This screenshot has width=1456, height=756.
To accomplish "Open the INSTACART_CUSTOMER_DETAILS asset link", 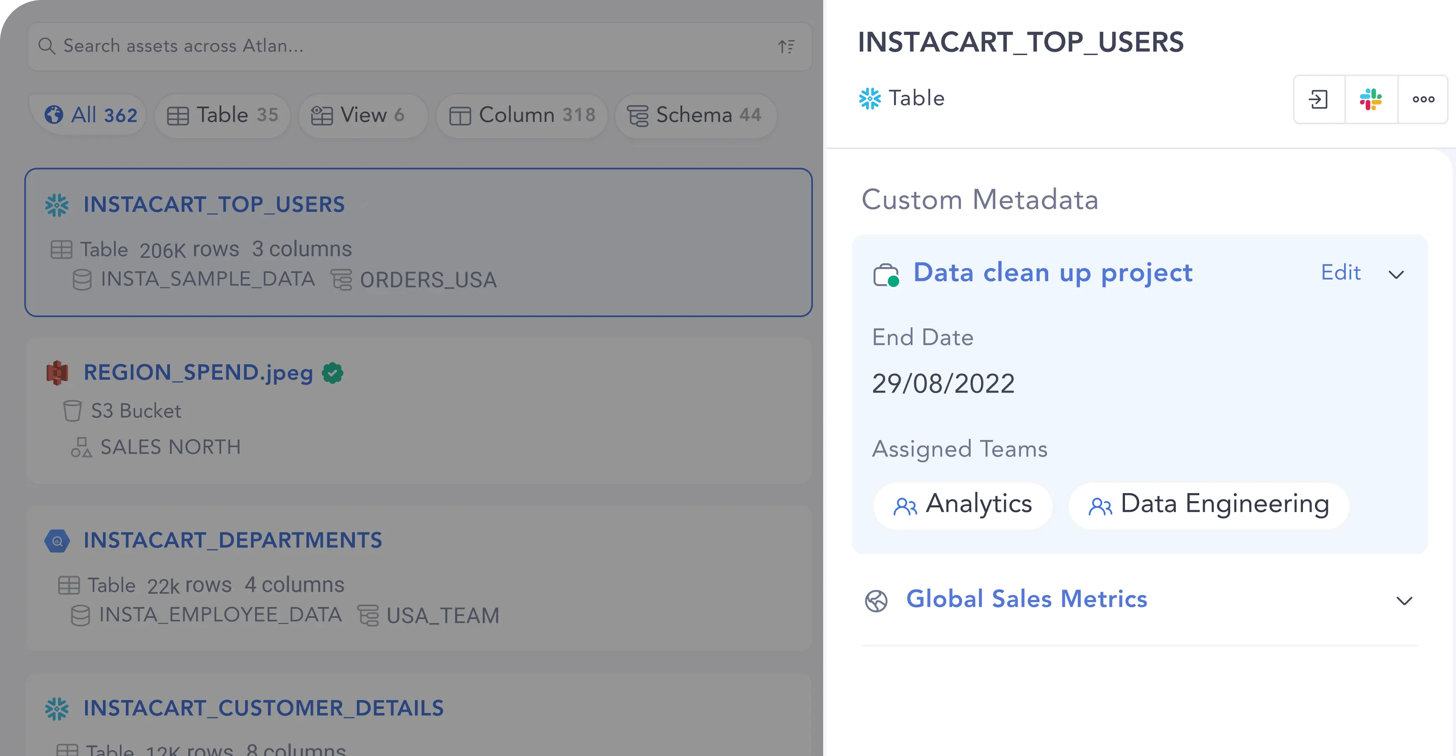I will click(263, 708).
